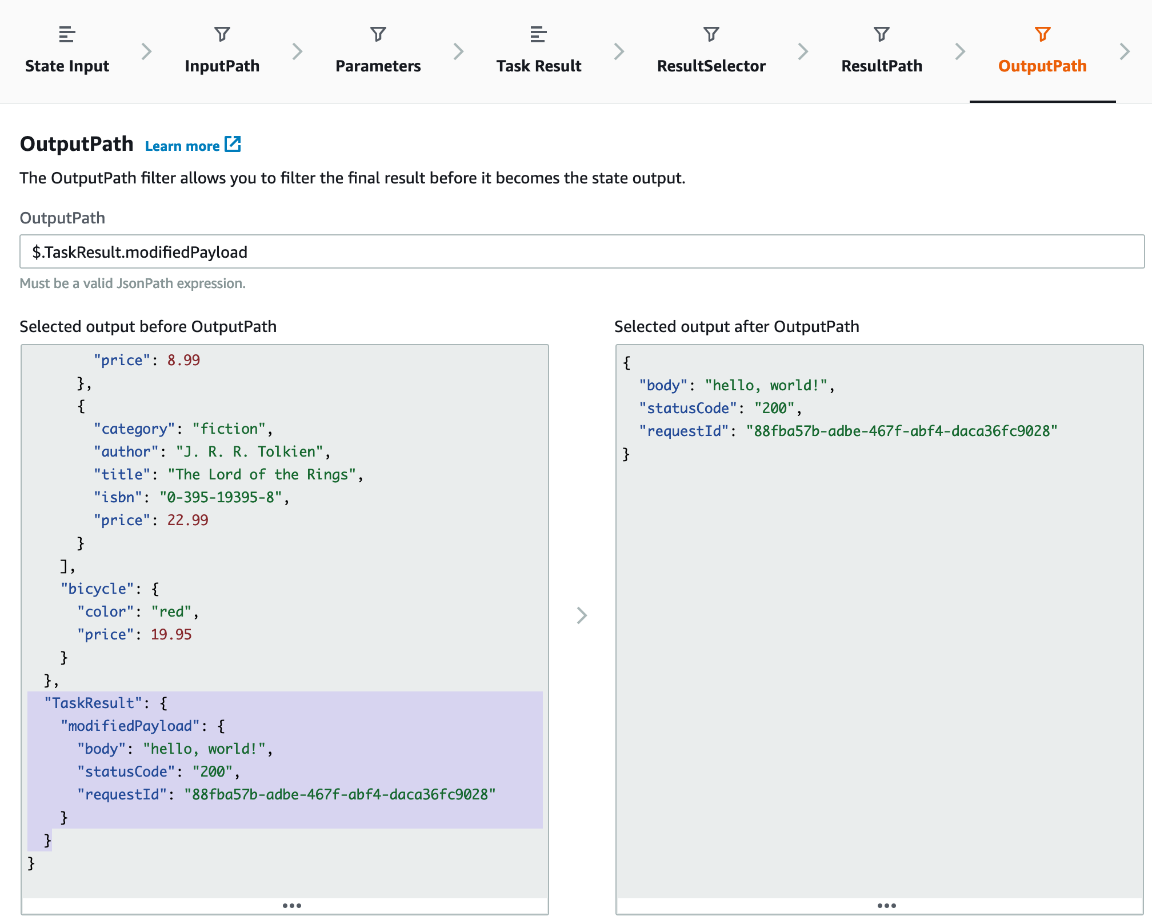1152x920 pixels.
Task: Click the State Input lines icon
Action: 67,34
